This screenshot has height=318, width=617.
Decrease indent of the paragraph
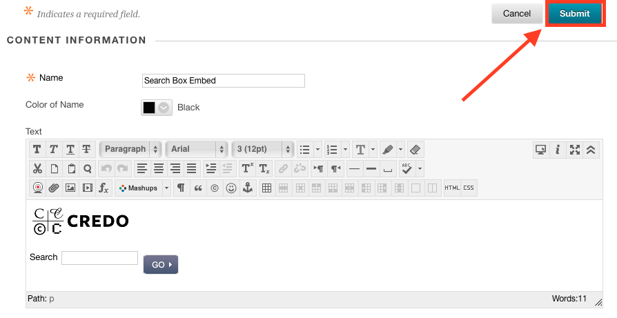(x=228, y=168)
